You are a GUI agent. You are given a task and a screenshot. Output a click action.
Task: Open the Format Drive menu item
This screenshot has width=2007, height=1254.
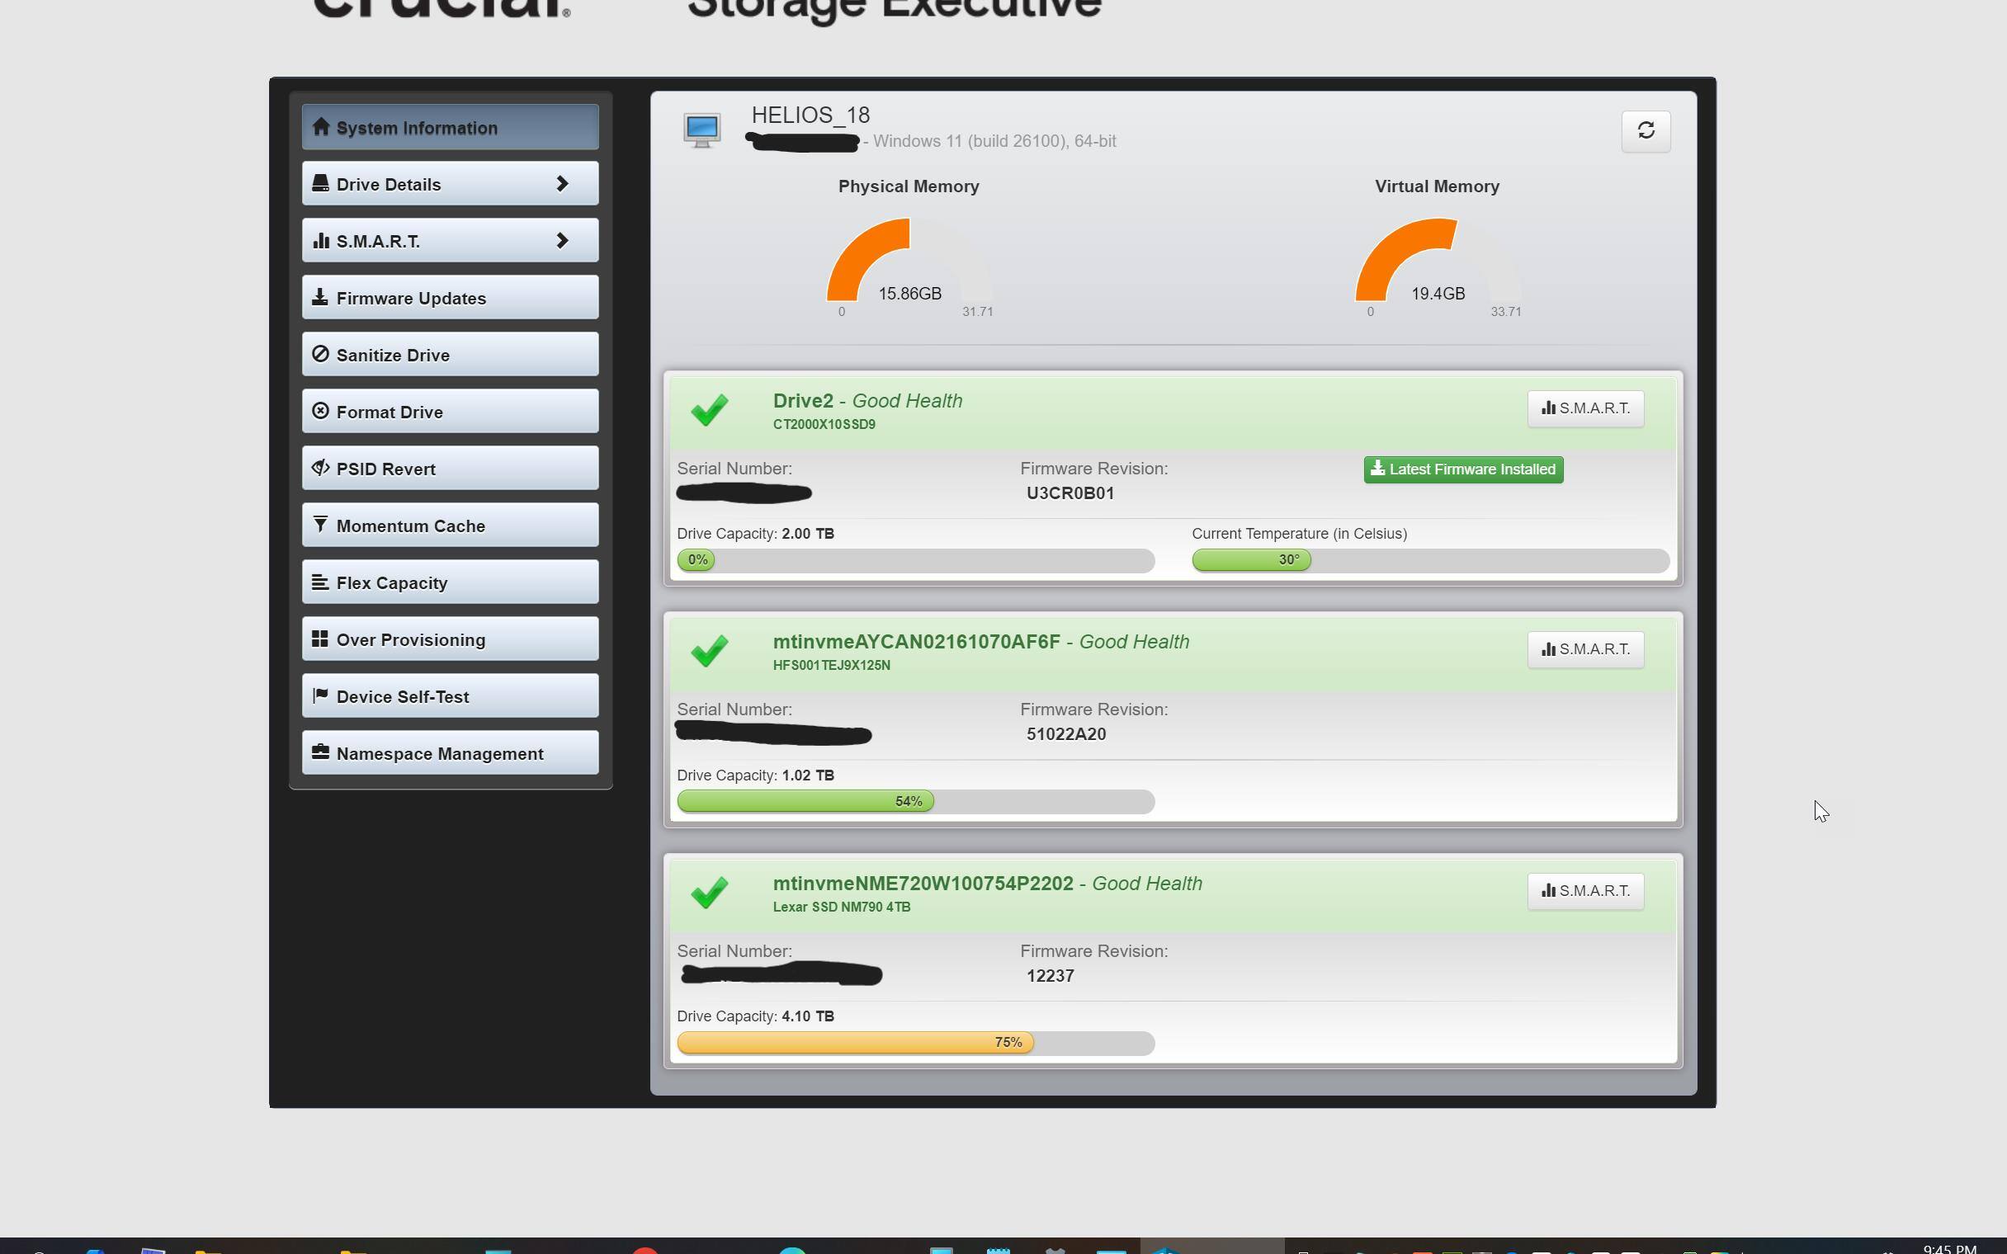450,412
